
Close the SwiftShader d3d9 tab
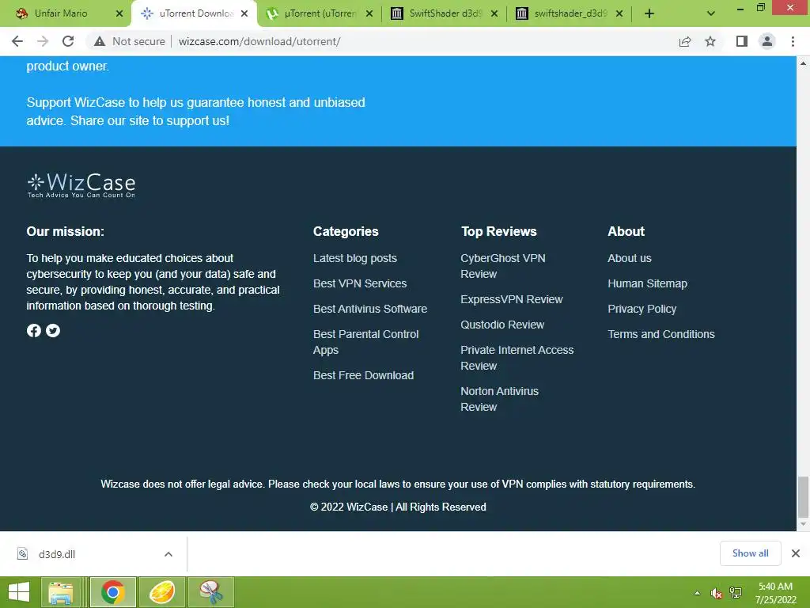[494, 13]
